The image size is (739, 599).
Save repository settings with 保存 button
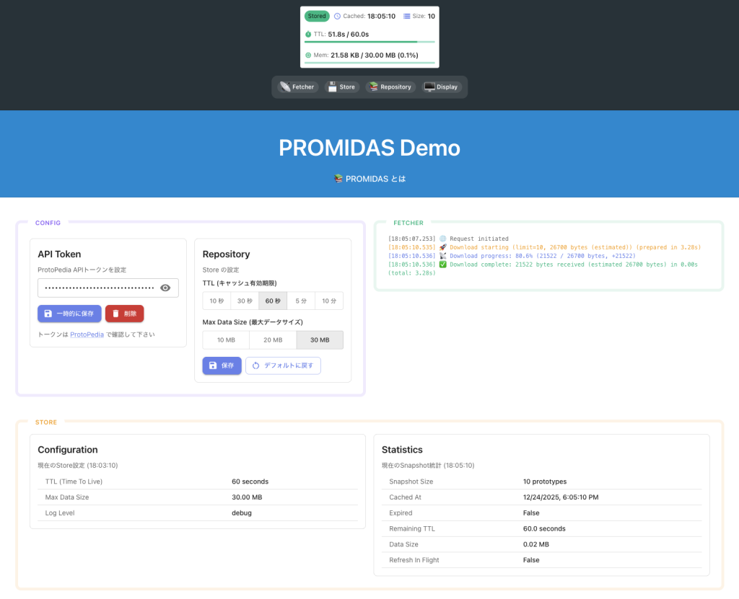(222, 365)
